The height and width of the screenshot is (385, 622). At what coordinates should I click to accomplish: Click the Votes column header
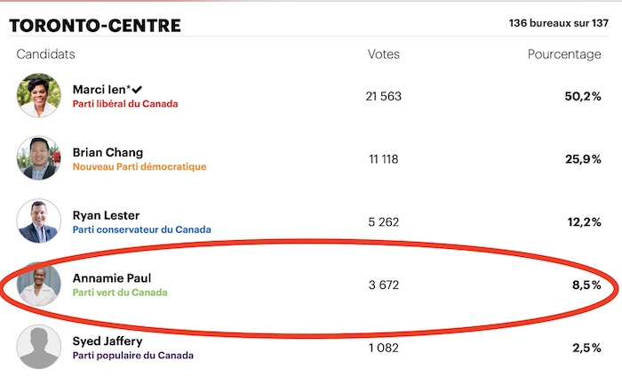[384, 54]
